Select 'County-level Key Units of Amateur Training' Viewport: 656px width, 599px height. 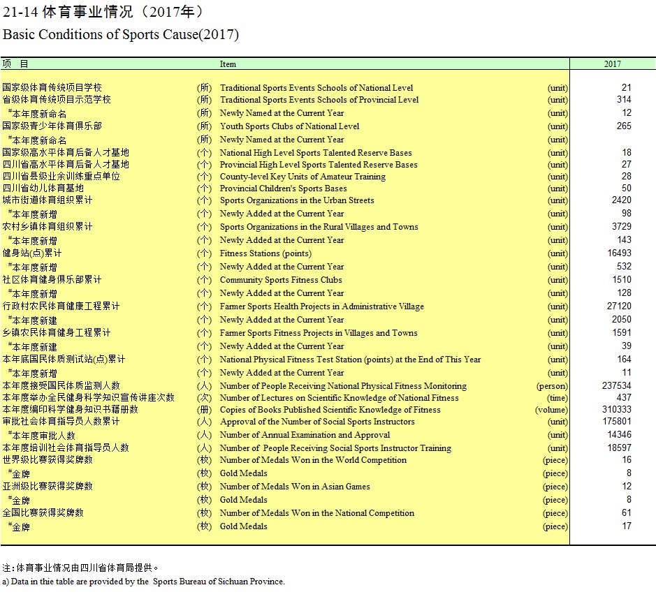coord(303,177)
